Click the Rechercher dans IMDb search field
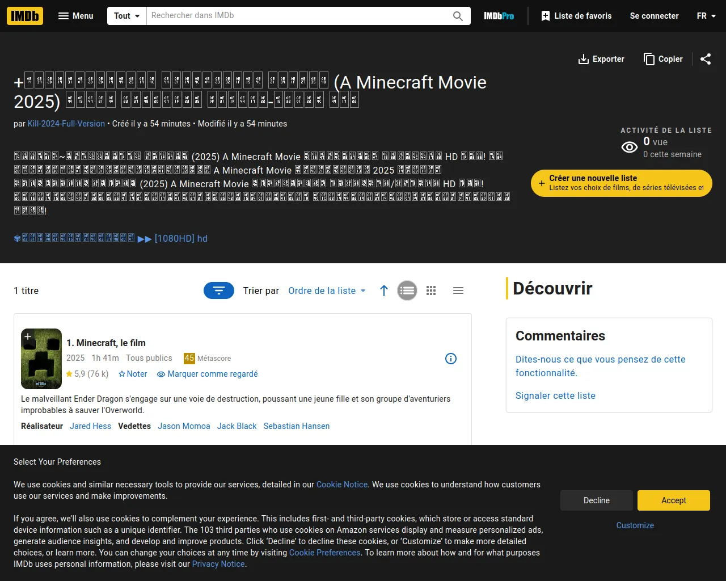 [298, 16]
